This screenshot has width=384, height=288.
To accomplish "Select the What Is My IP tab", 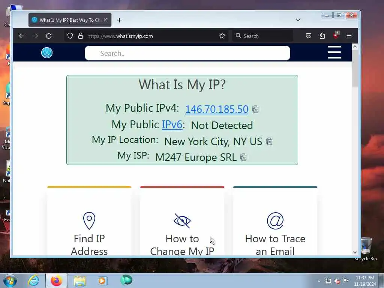I will click(70, 20).
